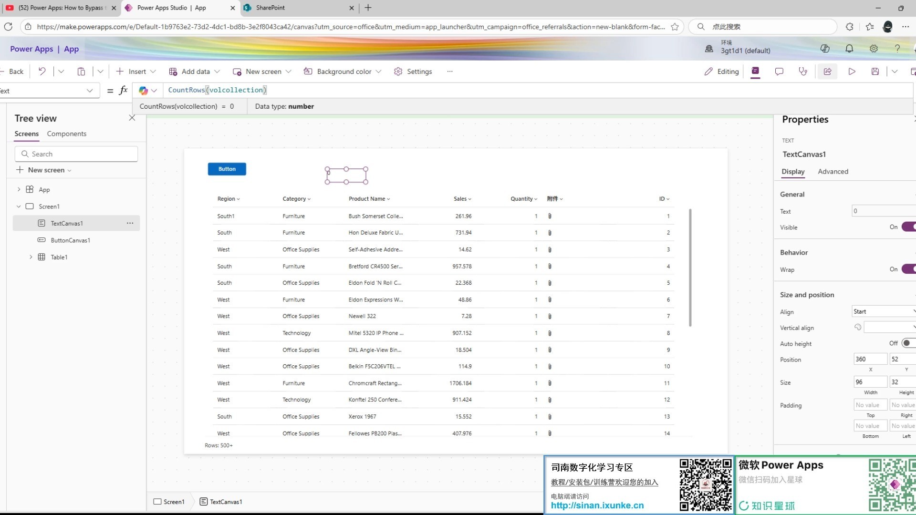Open the Align dropdown showing Start

pyautogui.click(x=883, y=311)
